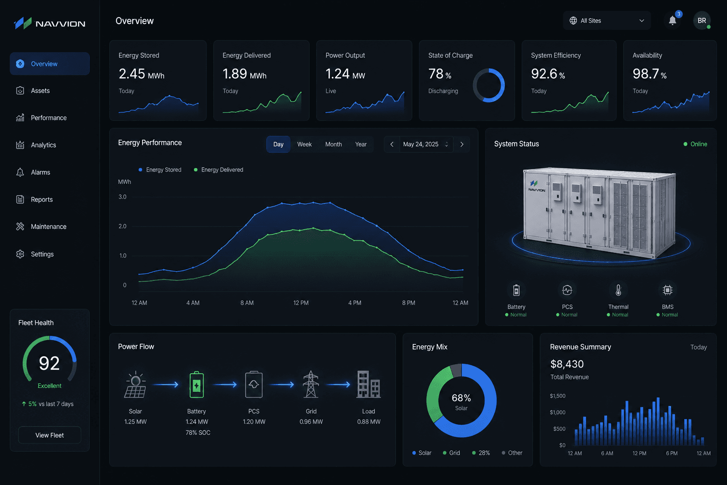Click the Battery status icon in System Status
727x485 pixels.
[x=516, y=290]
